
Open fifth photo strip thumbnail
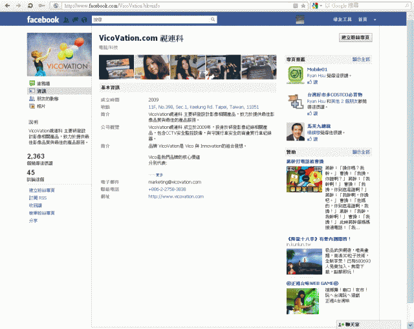(259, 67)
